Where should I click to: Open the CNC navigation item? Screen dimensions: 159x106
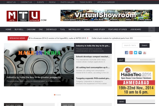pyautogui.click(x=41, y=29)
